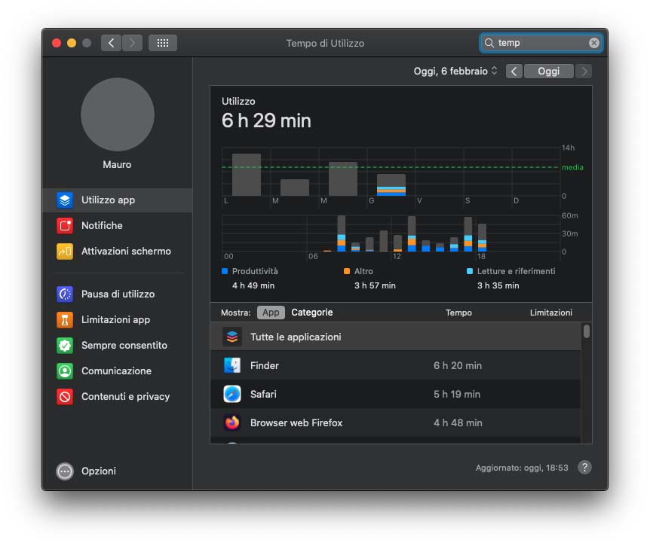Select the Safari app icon
Viewport: 650px width, 546px height.
point(232,394)
